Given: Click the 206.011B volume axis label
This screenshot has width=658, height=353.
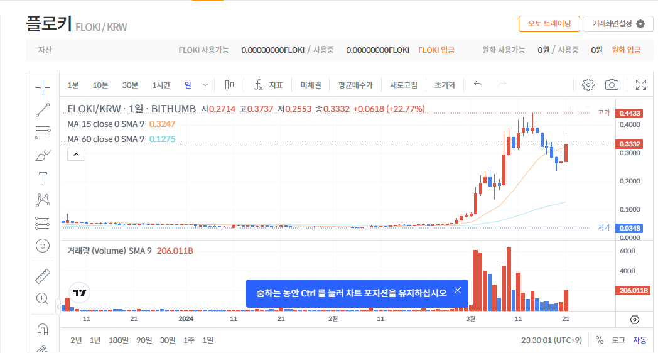Looking at the screenshot, I should tap(634, 290).
